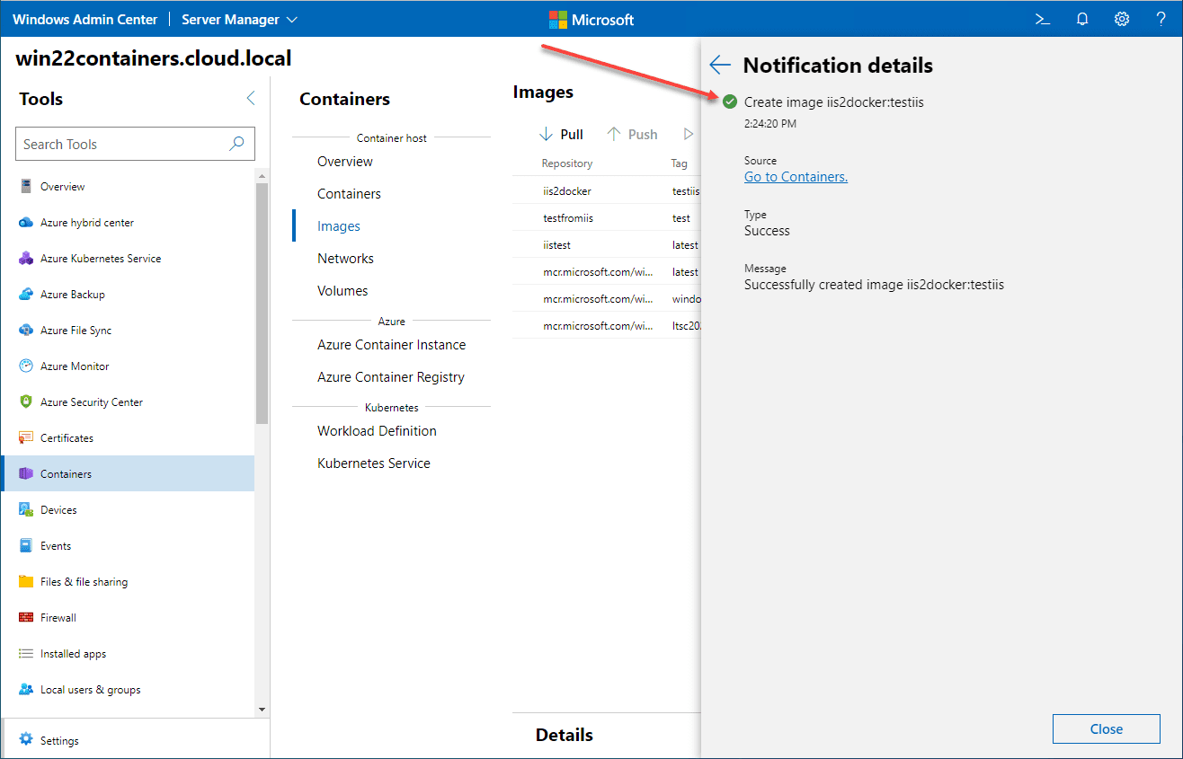Click the Pull image button

pyautogui.click(x=561, y=135)
